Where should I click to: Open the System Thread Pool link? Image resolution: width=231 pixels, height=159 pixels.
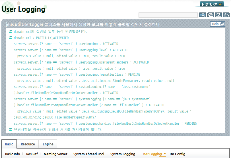(x=89, y=154)
